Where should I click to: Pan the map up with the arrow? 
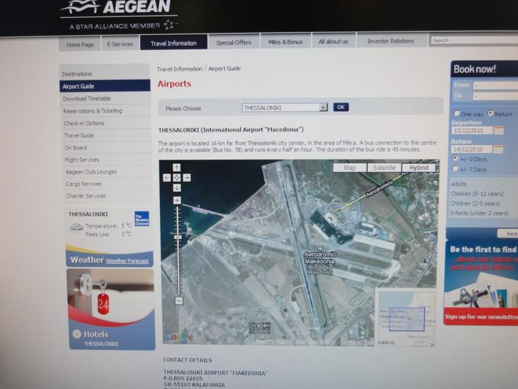177,167
